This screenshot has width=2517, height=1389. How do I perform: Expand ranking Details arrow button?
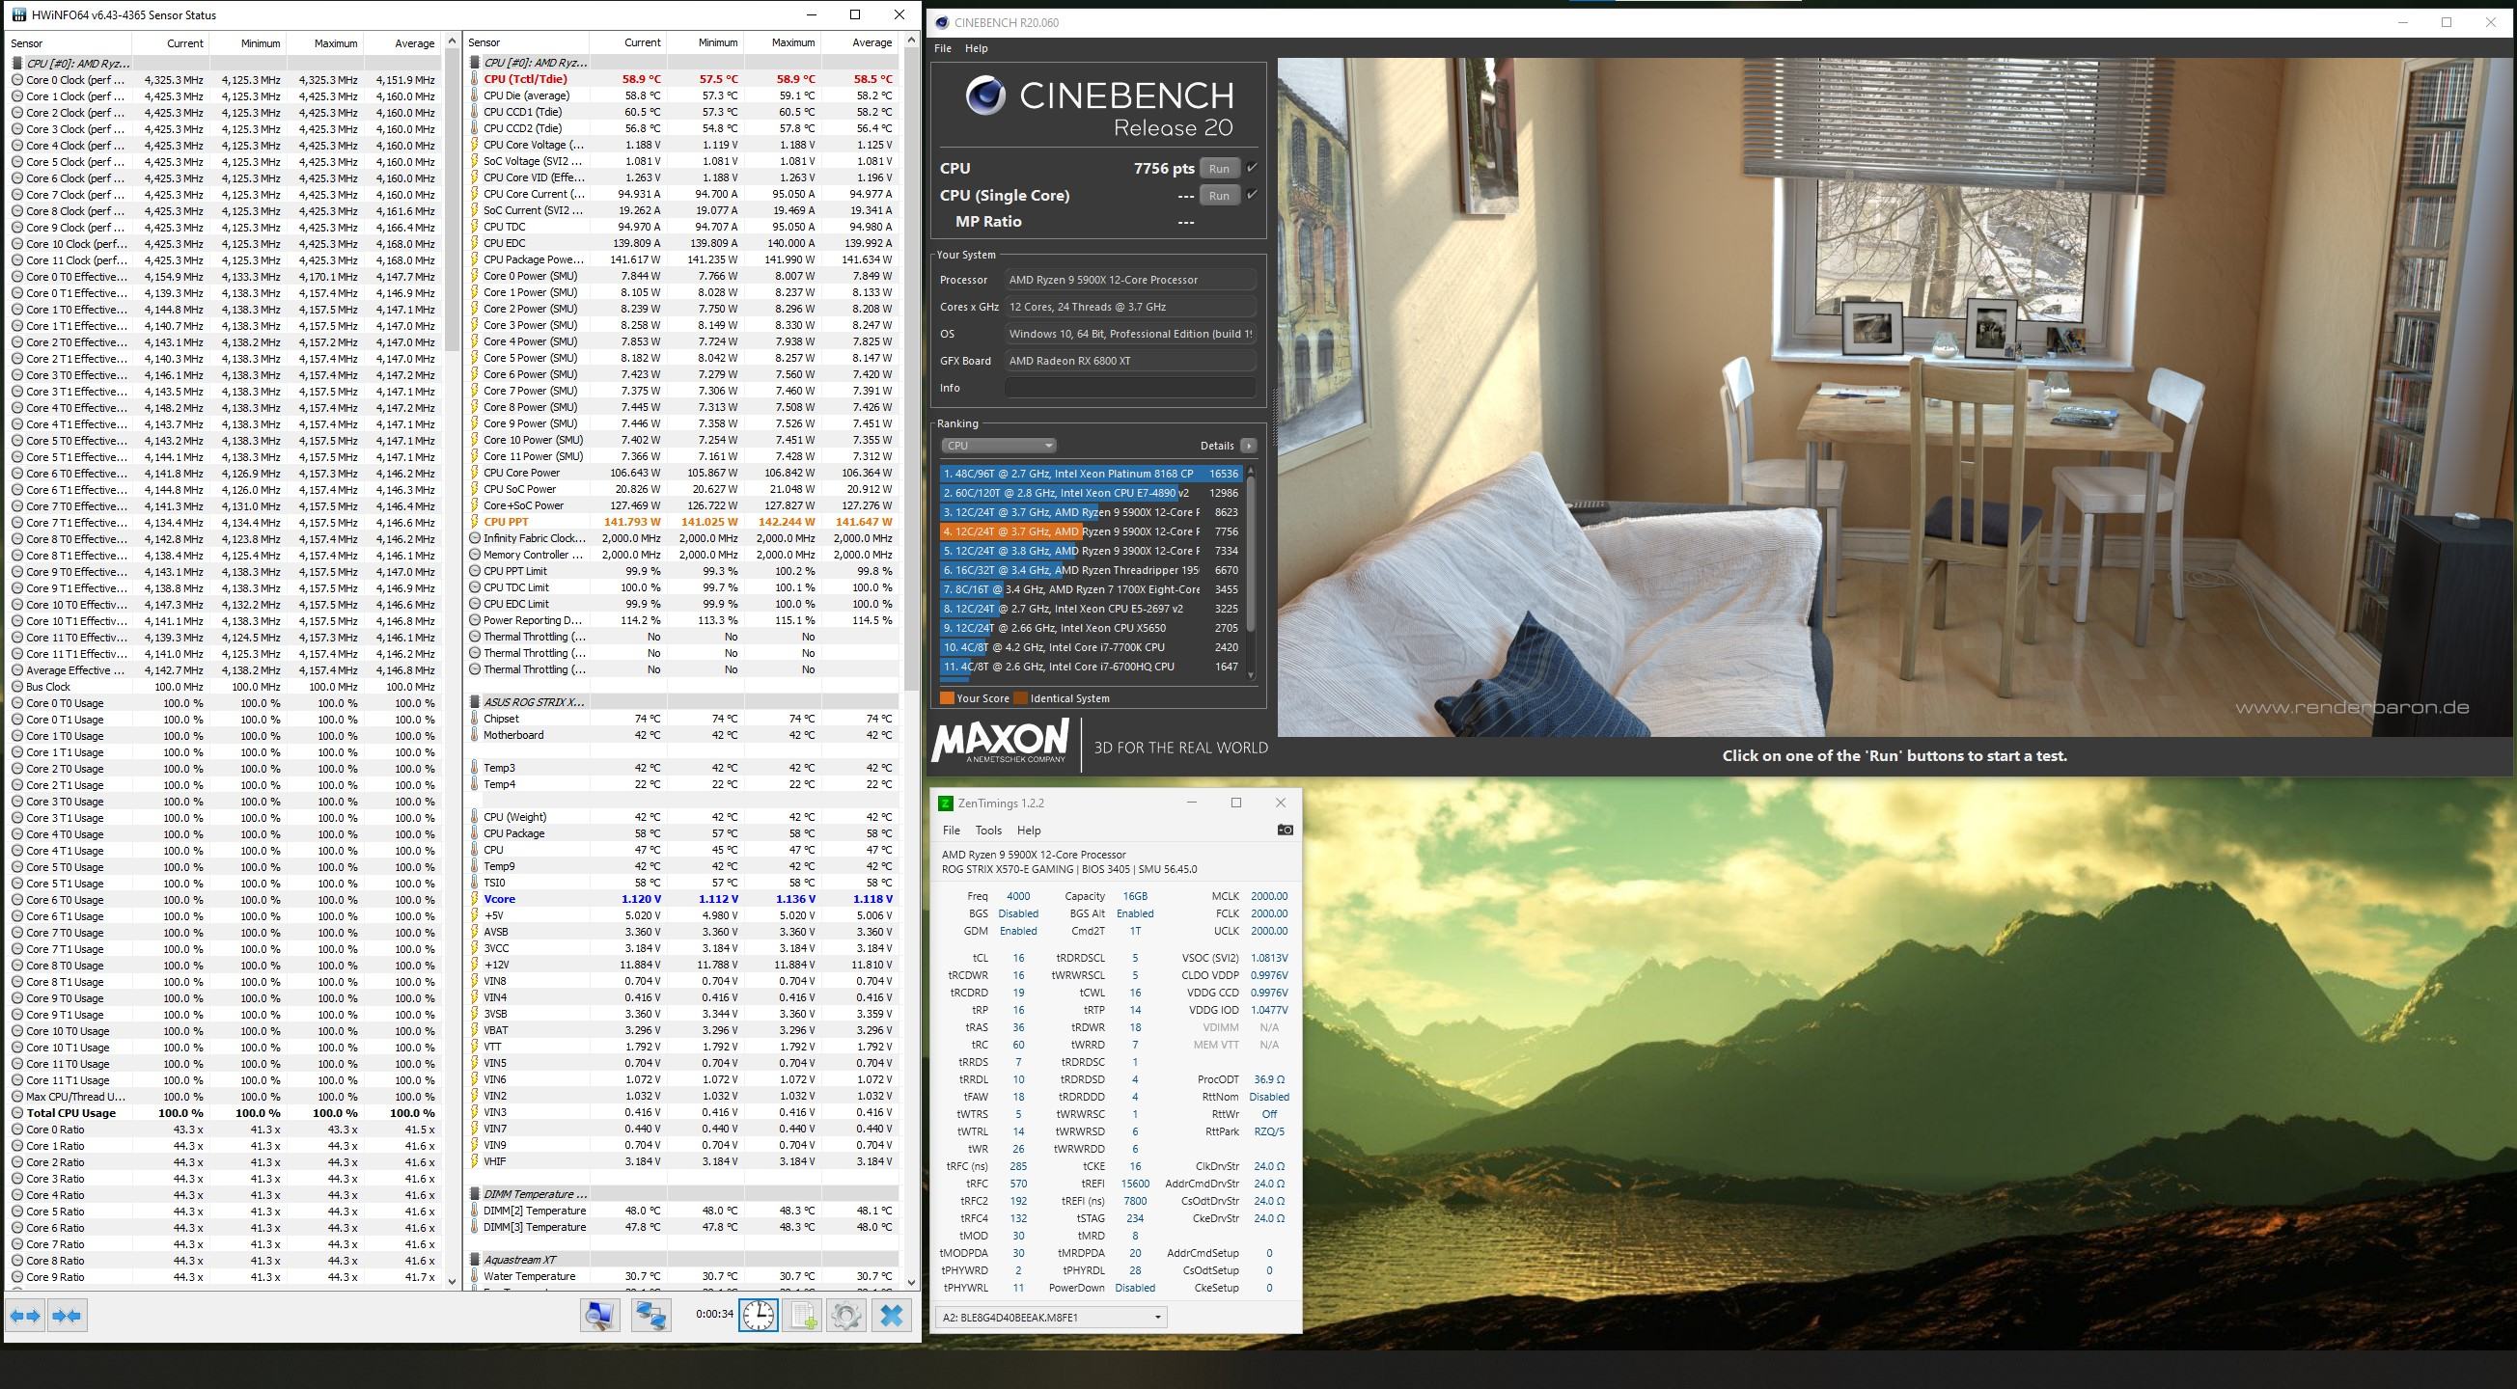point(1249,446)
